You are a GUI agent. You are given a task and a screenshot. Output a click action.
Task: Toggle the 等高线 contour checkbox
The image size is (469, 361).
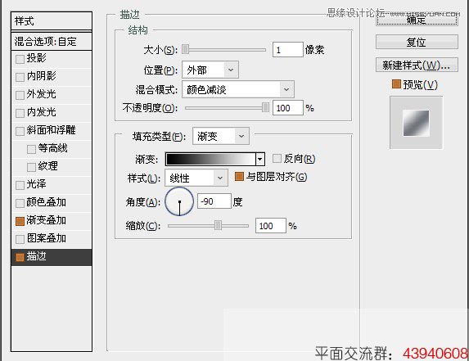click(31, 149)
